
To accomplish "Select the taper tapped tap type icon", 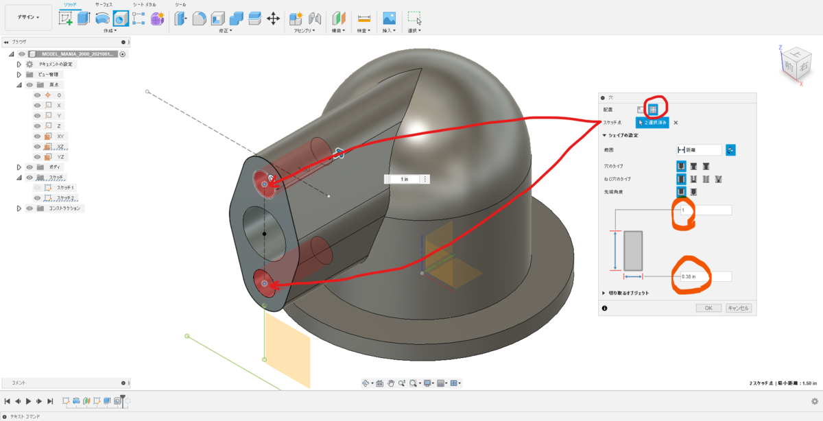I will 718,179.
